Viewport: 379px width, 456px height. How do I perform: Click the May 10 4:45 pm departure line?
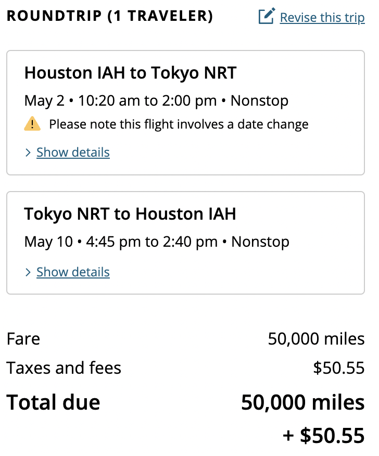[x=157, y=242]
